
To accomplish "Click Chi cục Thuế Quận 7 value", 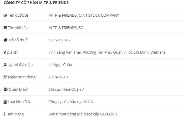I will coord(66,89).
